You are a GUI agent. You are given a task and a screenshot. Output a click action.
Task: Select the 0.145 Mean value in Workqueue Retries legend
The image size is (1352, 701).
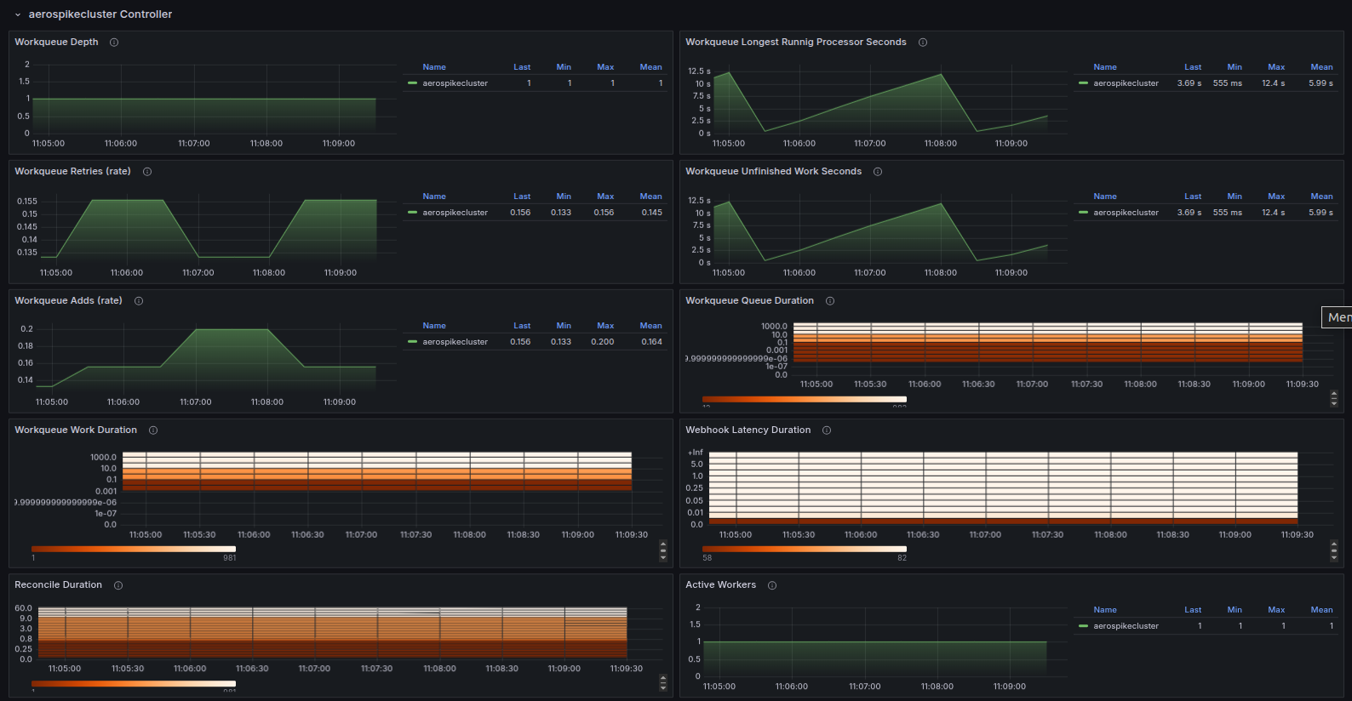tap(652, 213)
